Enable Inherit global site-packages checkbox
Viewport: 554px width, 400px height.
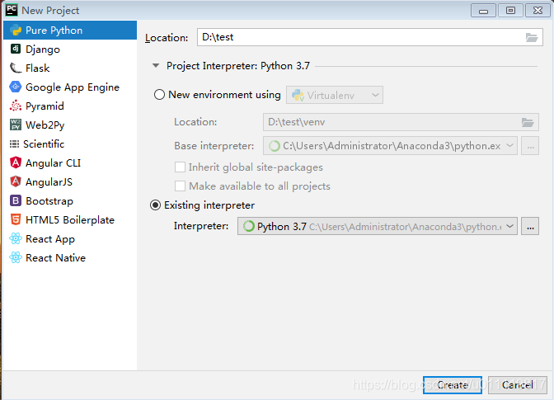(181, 167)
